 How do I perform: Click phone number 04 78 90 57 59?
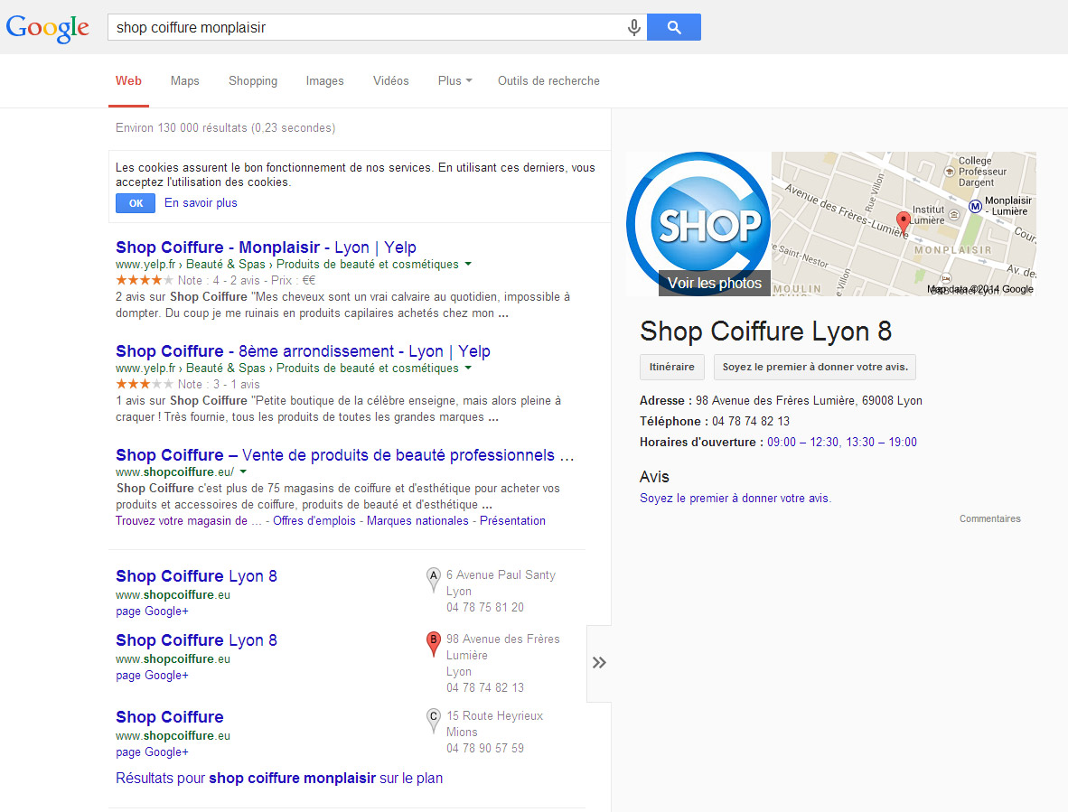(x=485, y=748)
